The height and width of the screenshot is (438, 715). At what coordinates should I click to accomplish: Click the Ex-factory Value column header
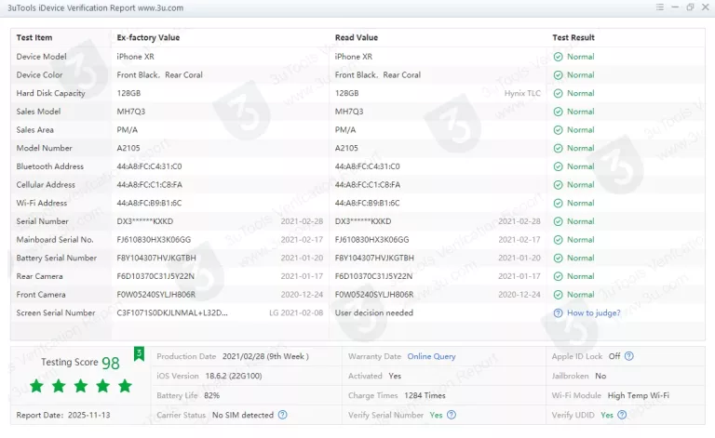click(x=148, y=38)
